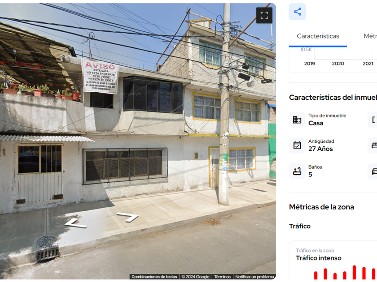Screen dimensions: 377x282
Task: Click Notificar un problema link
Action: tap(254, 277)
